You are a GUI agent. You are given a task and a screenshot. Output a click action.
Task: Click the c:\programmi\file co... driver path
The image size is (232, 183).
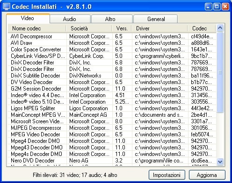click(x=159, y=161)
